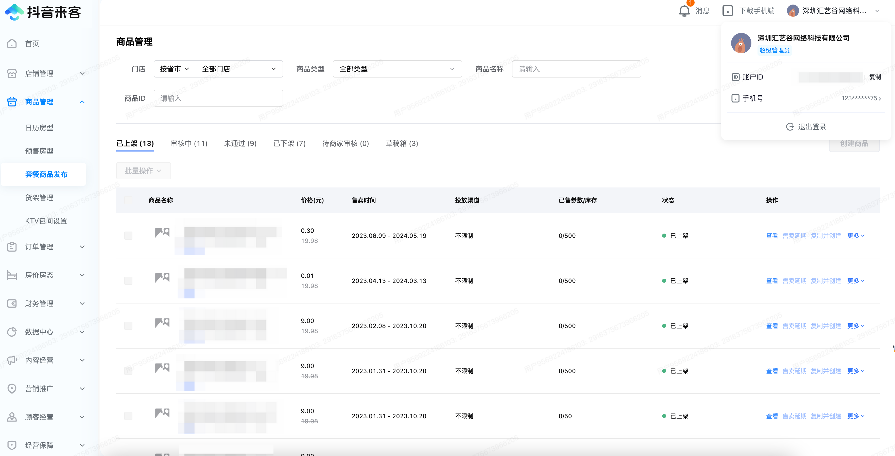Click the 下载手机端 phone icon
895x456 pixels.
point(728,11)
